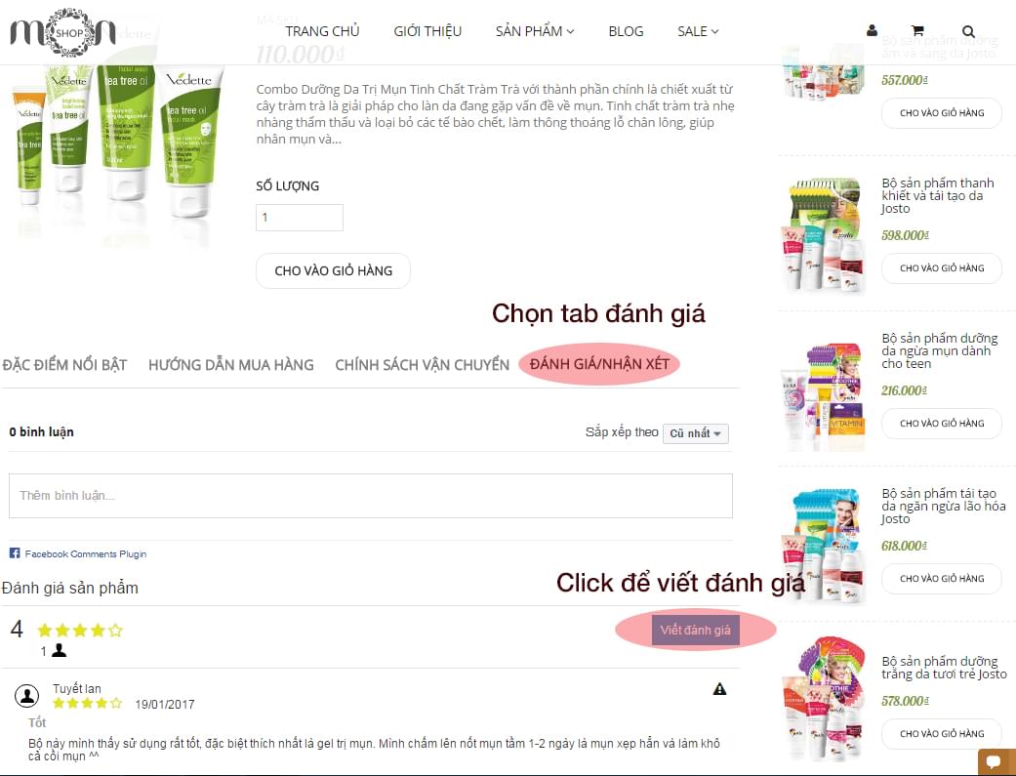Open the CHÍNH SÁCH VẬN CHUYỂN tab
Screen dimensions: 1016x776
pyautogui.click(x=422, y=365)
